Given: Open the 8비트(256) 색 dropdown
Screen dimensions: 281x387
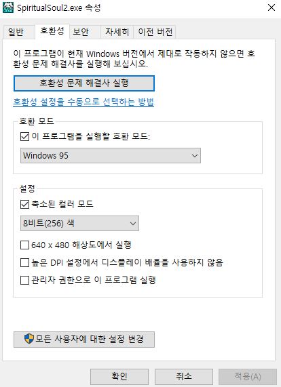Looking at the screenshot, I should coord(79,224).
